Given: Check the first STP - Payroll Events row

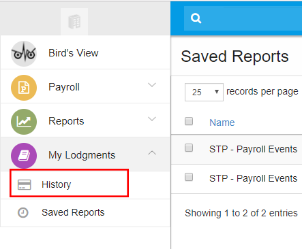Looking at the screenshot, I should click(189, 148).
